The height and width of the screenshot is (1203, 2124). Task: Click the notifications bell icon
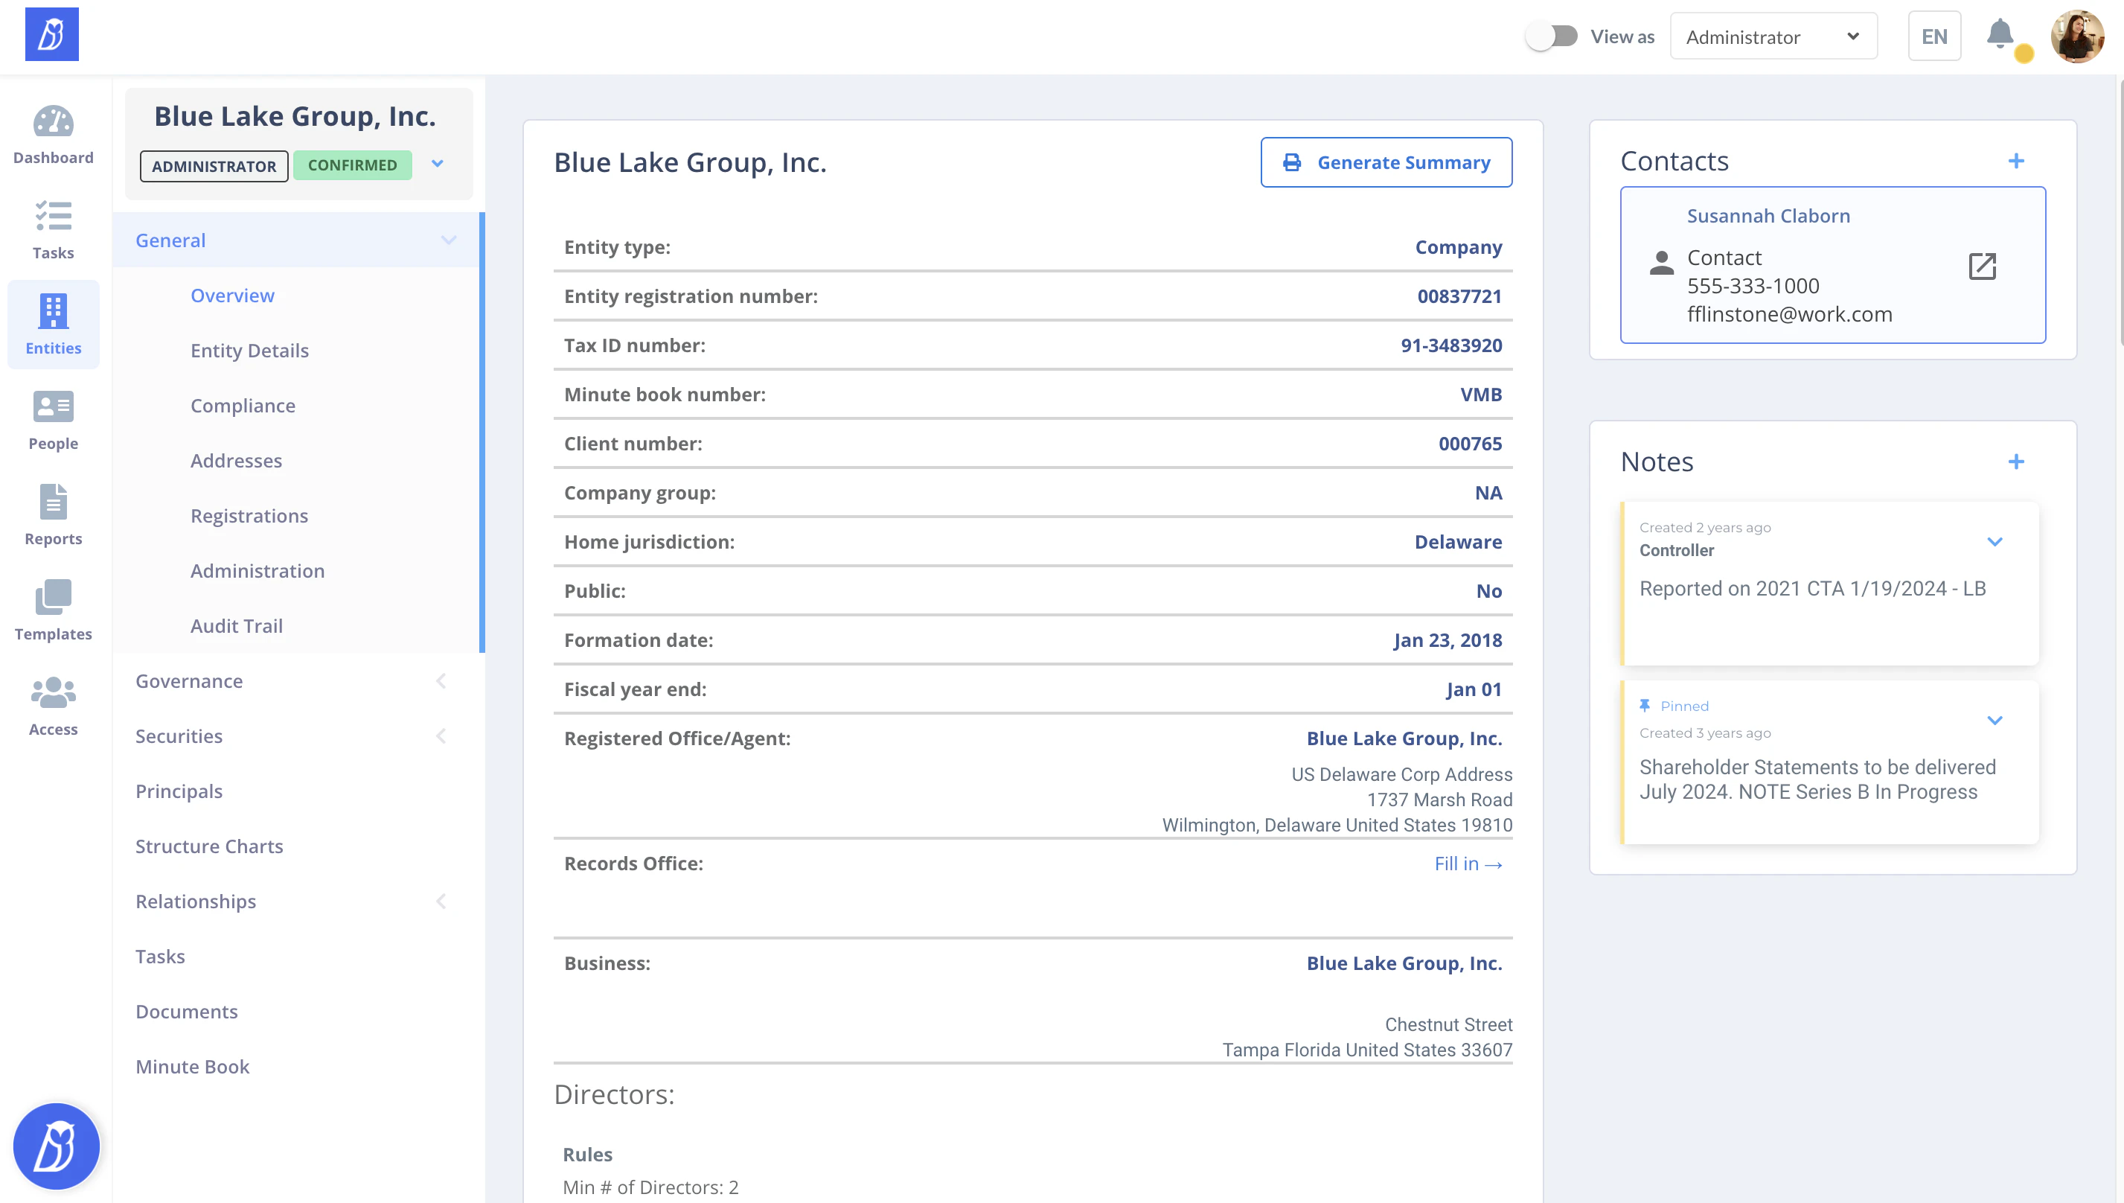tap(1999, 35)
